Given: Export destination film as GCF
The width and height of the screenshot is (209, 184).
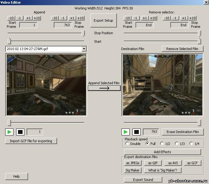Looking at the screenshot, I should (x=193, y=163).
